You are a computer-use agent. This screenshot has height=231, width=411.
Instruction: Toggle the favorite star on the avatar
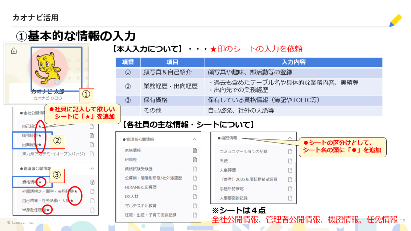pyautogui.click(x=57, y=82)
